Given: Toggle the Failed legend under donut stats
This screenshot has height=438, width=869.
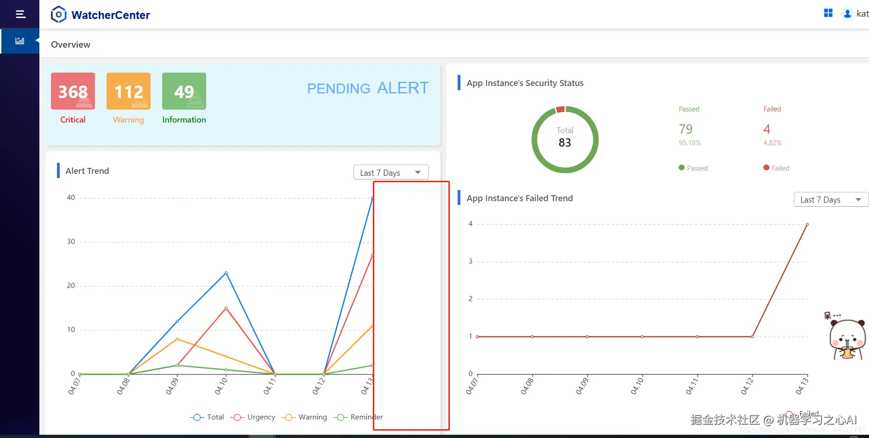Looking at the screenshot, I should pyautogui.click(x=776, y=168).
